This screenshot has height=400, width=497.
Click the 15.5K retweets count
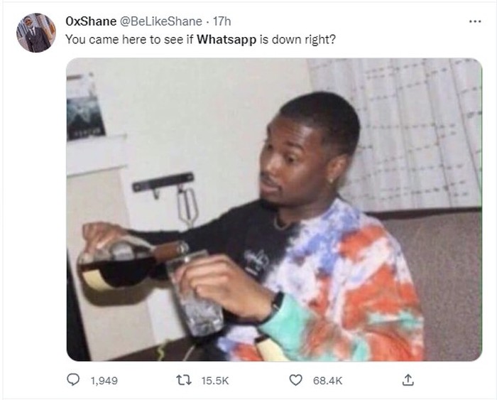[215, 380]
